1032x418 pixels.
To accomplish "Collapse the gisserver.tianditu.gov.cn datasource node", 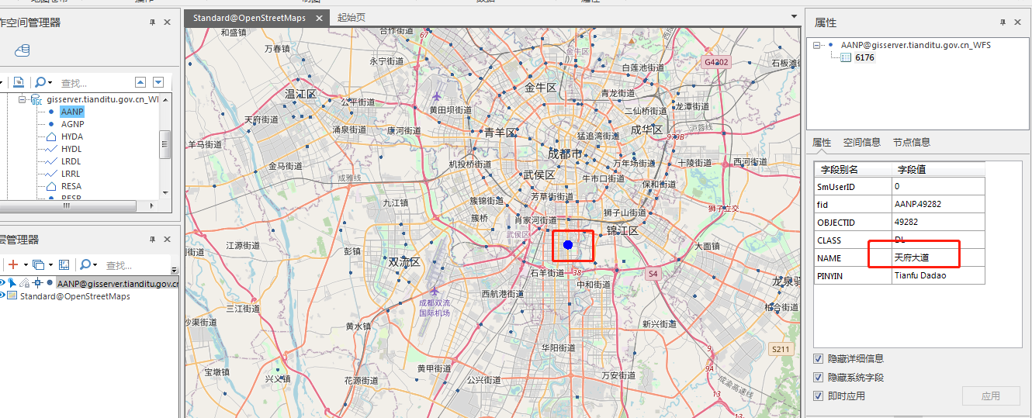I will click(x=23, y=99).
